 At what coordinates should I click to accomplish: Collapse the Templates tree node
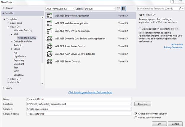(x=4, y=19)
